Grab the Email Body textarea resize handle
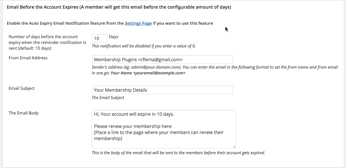The image size is (346, 168). coord(234,146)
